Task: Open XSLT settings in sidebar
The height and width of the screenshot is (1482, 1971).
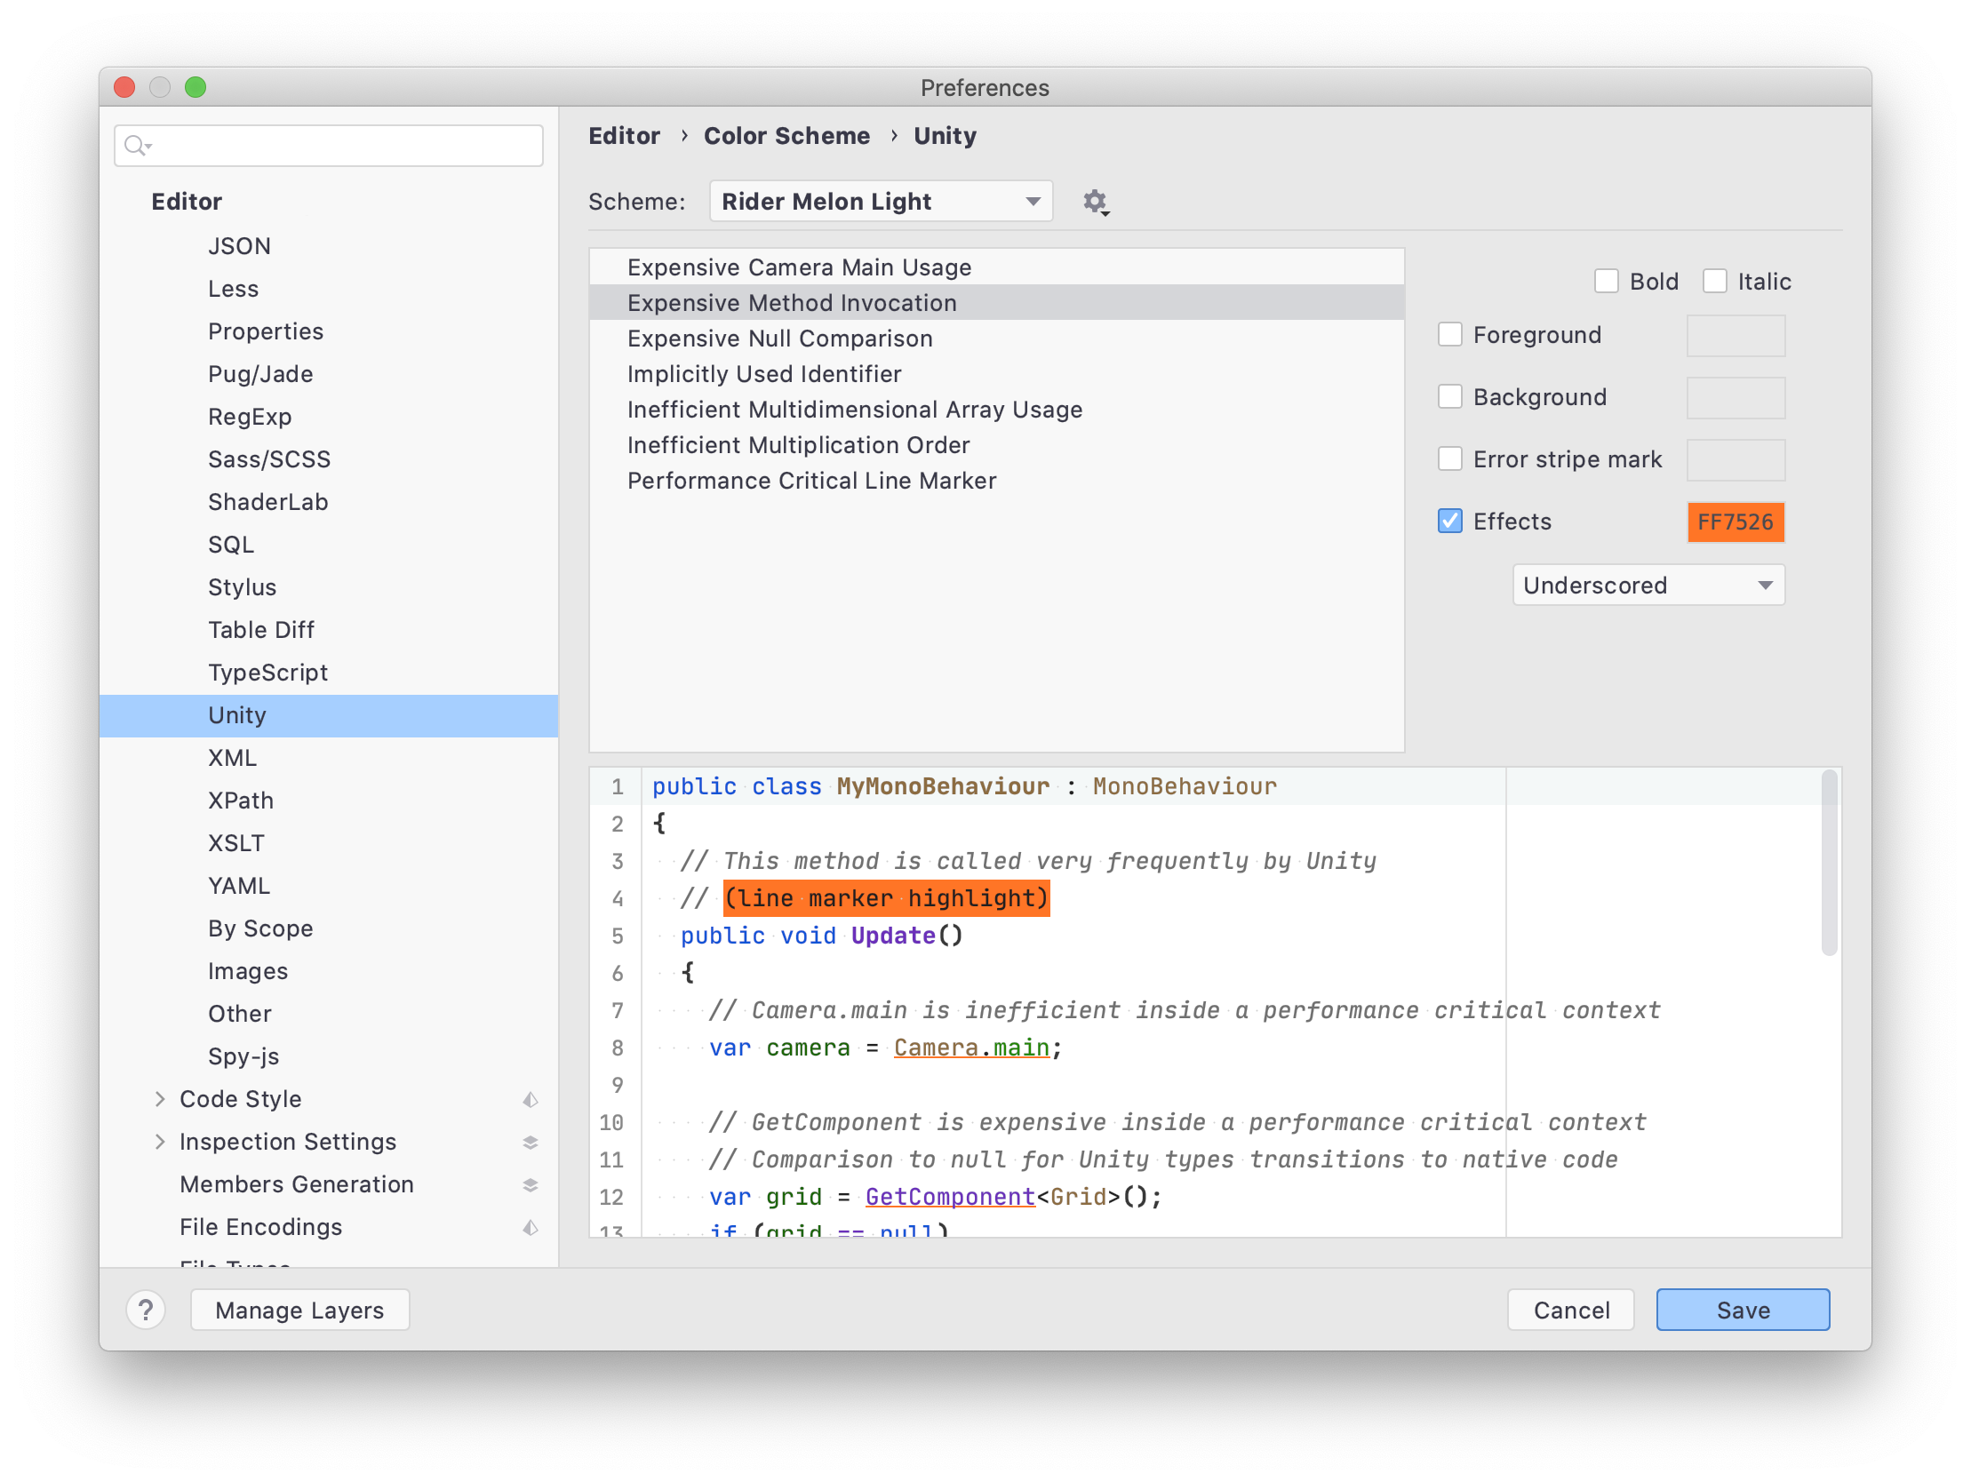Action: 329,844
